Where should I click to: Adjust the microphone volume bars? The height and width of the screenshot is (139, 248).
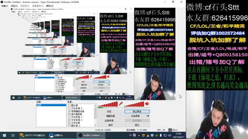pos(108,104)
